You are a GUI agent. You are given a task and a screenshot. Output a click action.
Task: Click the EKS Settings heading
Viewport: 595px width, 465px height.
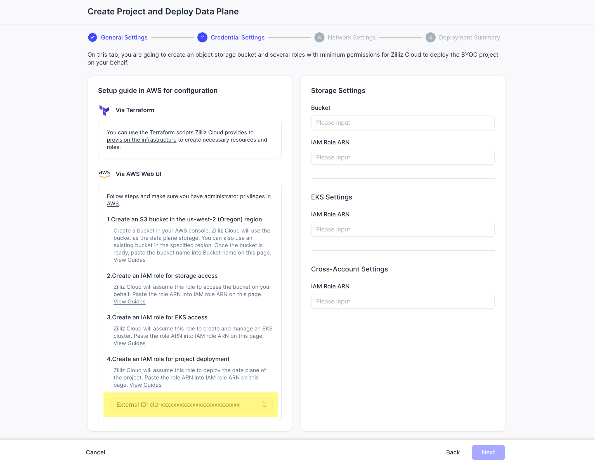pos(332,197)
